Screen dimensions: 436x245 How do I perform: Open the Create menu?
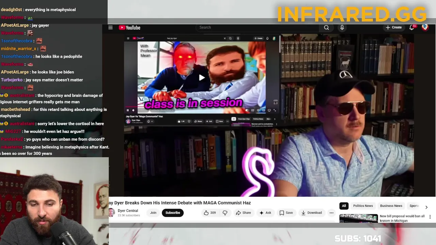tap(394, 27)
